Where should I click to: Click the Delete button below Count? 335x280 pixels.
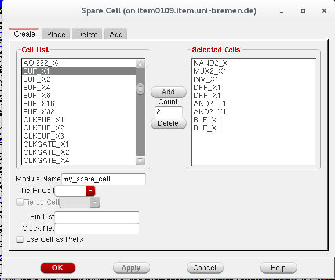[x=168, y=123]
